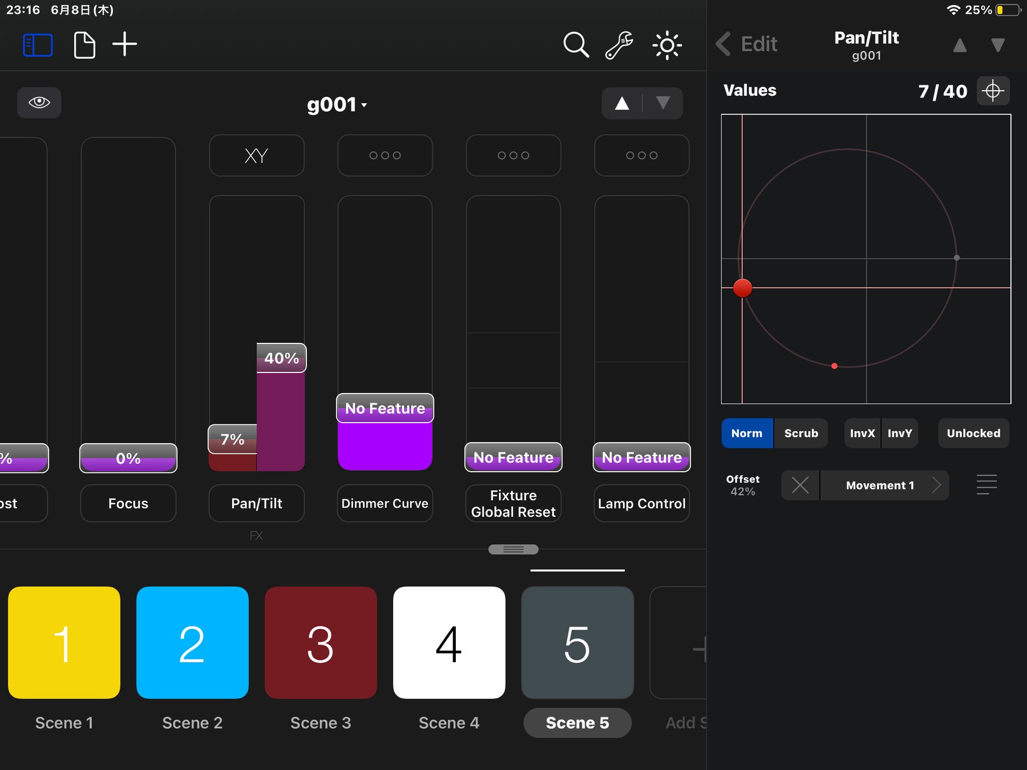Viewport: 1027px width, 770px height.
Task: Open the movement list menu icon
Action: click(x=986, y=485)
